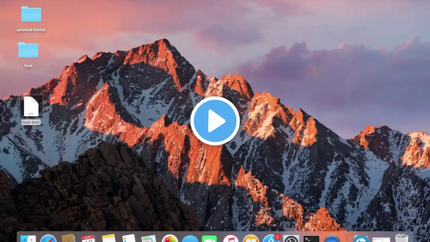Click the "Test" folder name label
This screenshot has height=242, width=430.
(x=28, y=66)
